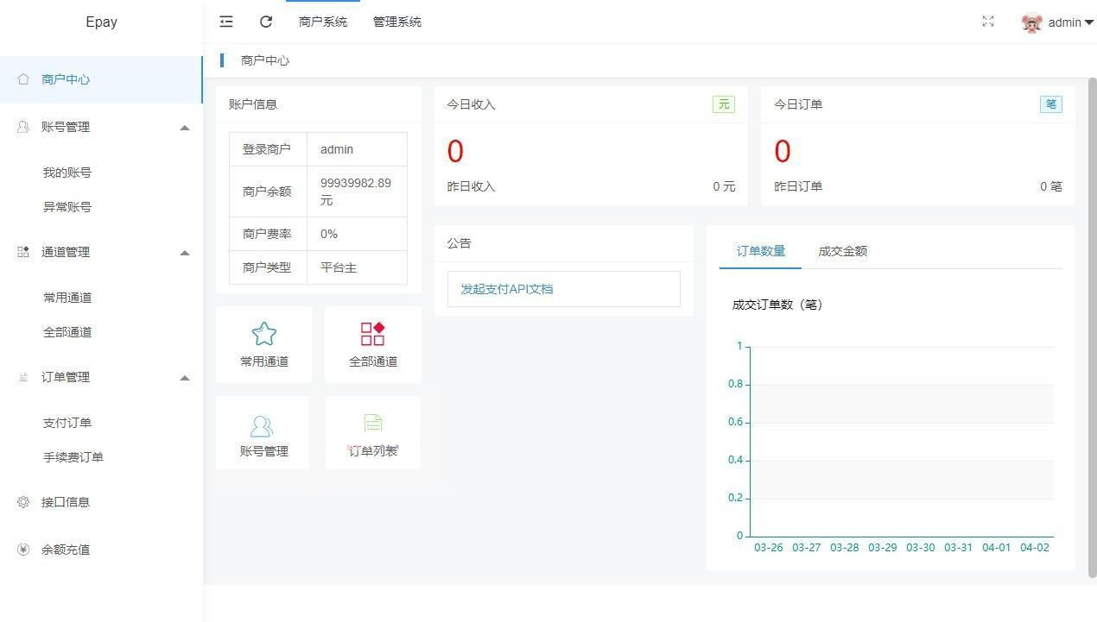Collapse the 账号管理 sidebar section
This screenshot has width=1097, height=622.
pos(184,127)
